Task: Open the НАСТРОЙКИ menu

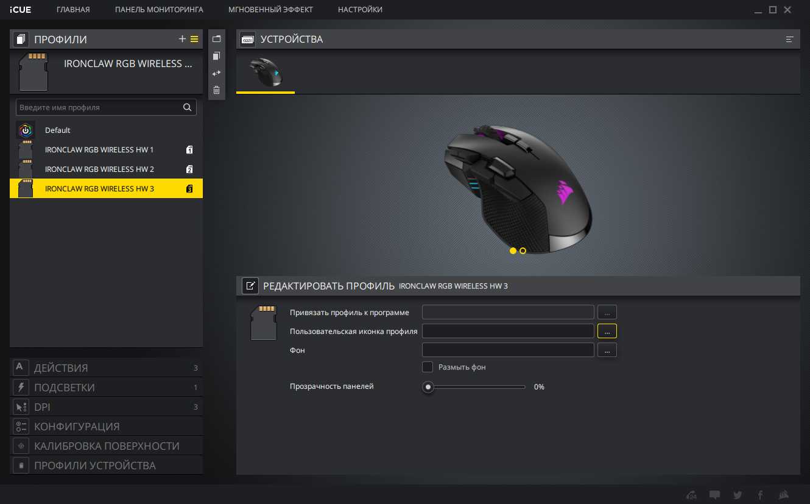Action: pos(360,10)
